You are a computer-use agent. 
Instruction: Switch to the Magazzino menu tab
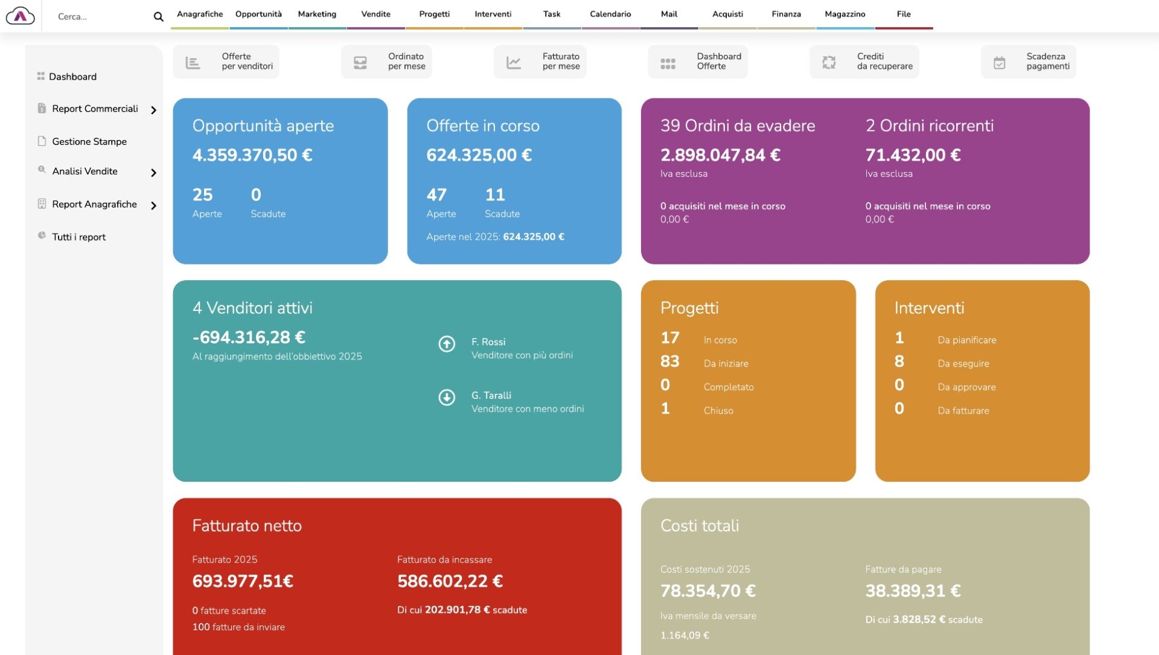(x=845, y=14)
